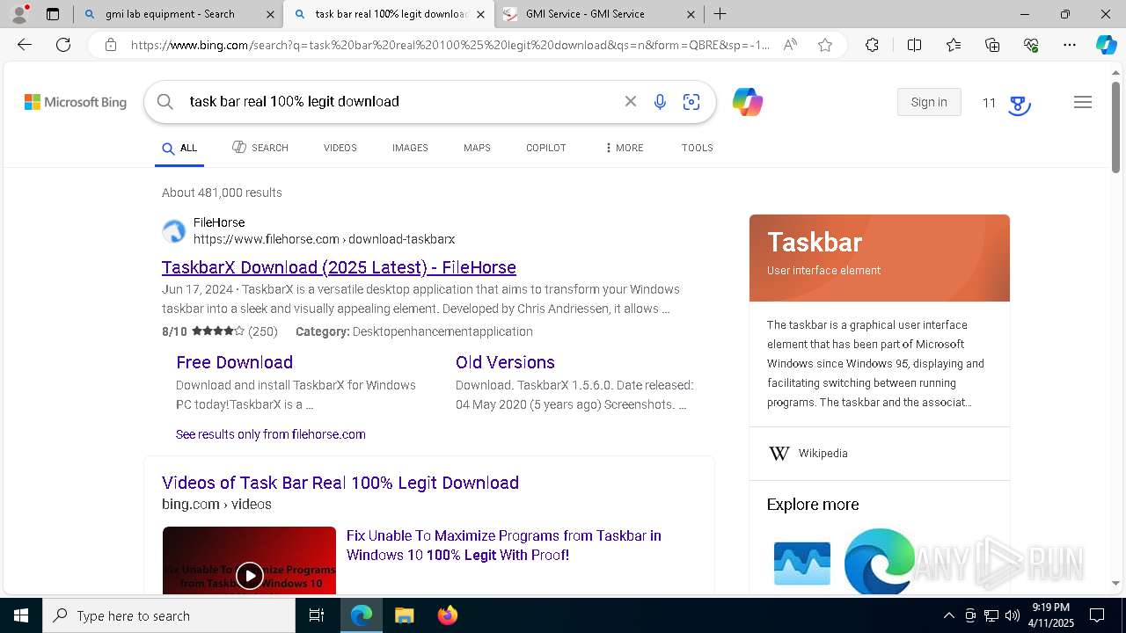Expand the MORE dropdown

(x=625, y=148)
